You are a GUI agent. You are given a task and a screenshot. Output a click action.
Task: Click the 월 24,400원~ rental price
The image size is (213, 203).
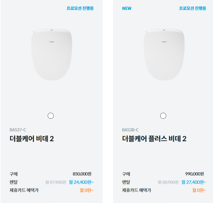81,182
